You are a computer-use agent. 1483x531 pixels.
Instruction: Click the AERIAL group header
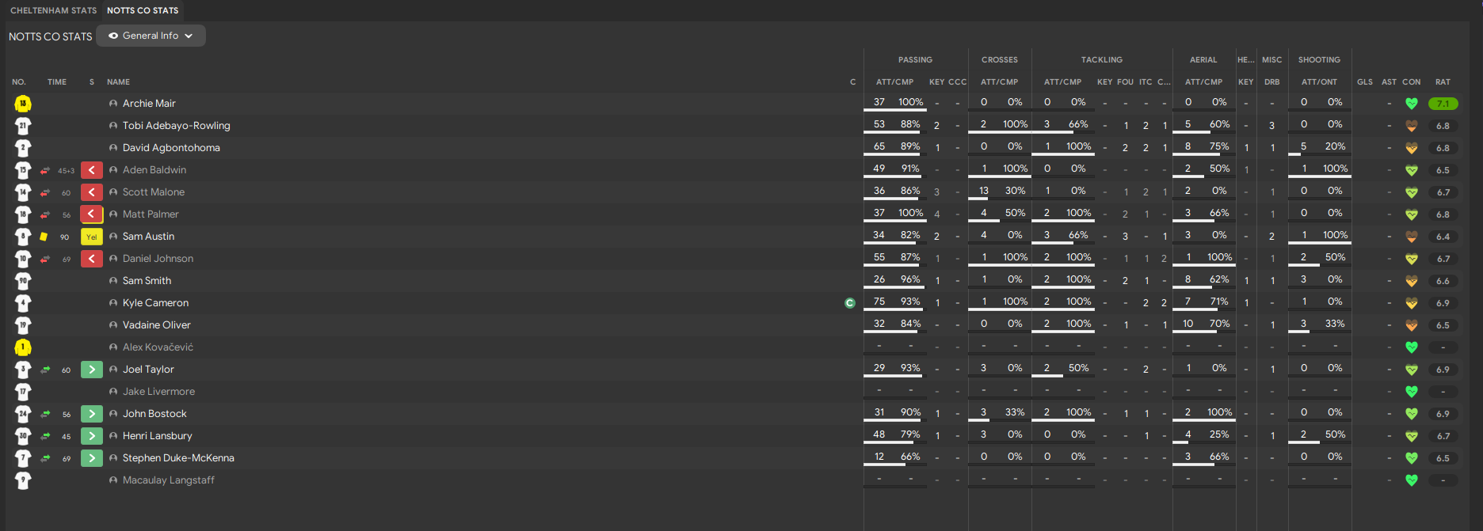point(1203,60)
